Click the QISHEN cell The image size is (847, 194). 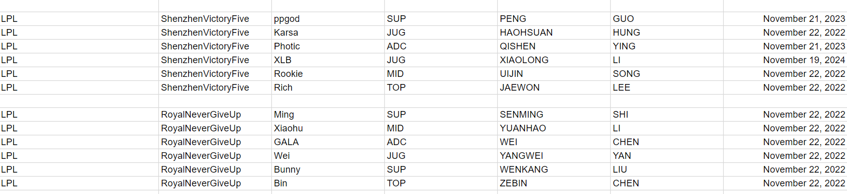[x=554, y=46]
